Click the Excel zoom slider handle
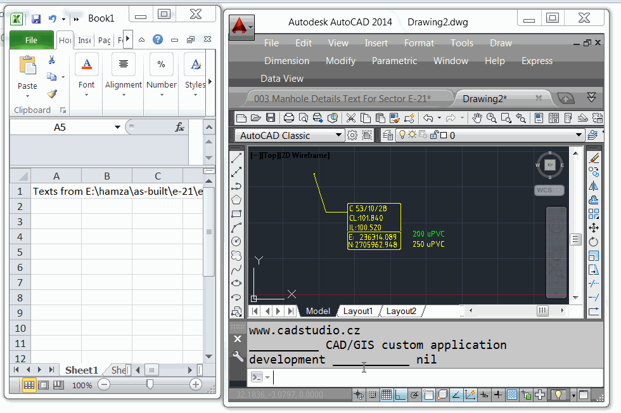621x413 pixels. 150,384
